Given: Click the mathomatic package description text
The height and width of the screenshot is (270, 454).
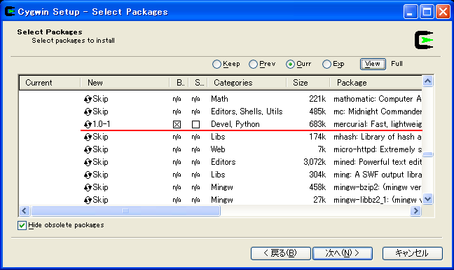Looking at the screenshot, I should tap(377, 99).
